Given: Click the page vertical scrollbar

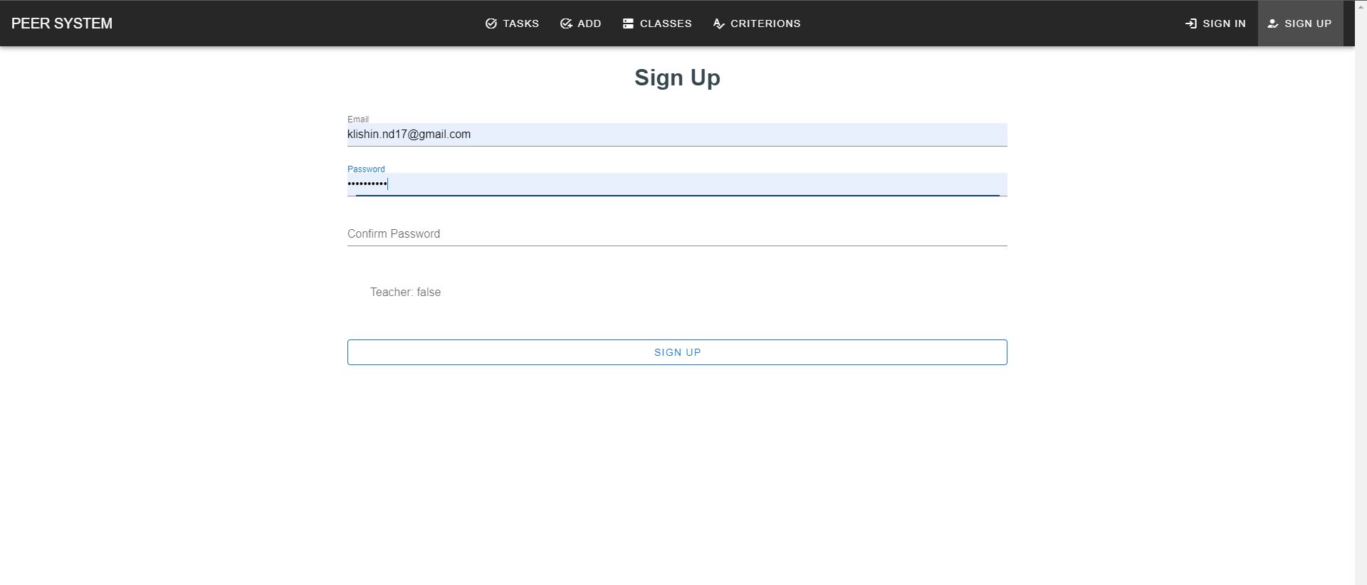Looking at the screenshot, I should click(x=1361, y=292).
